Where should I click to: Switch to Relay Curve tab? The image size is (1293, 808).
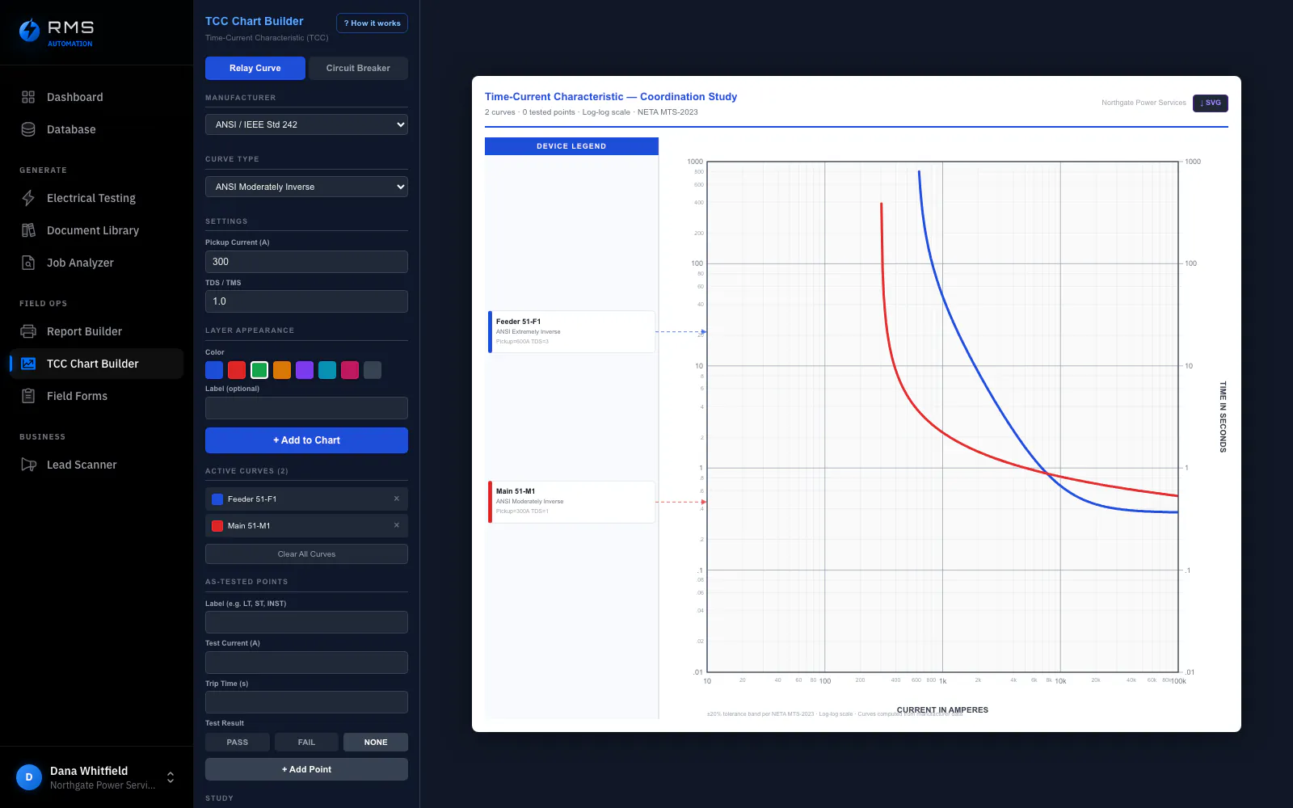[255, 68]
